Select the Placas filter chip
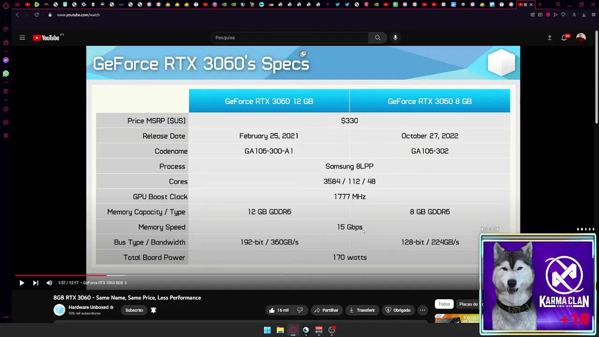Image resolution: width=599 pixels, height=337 pixels. 468,304
